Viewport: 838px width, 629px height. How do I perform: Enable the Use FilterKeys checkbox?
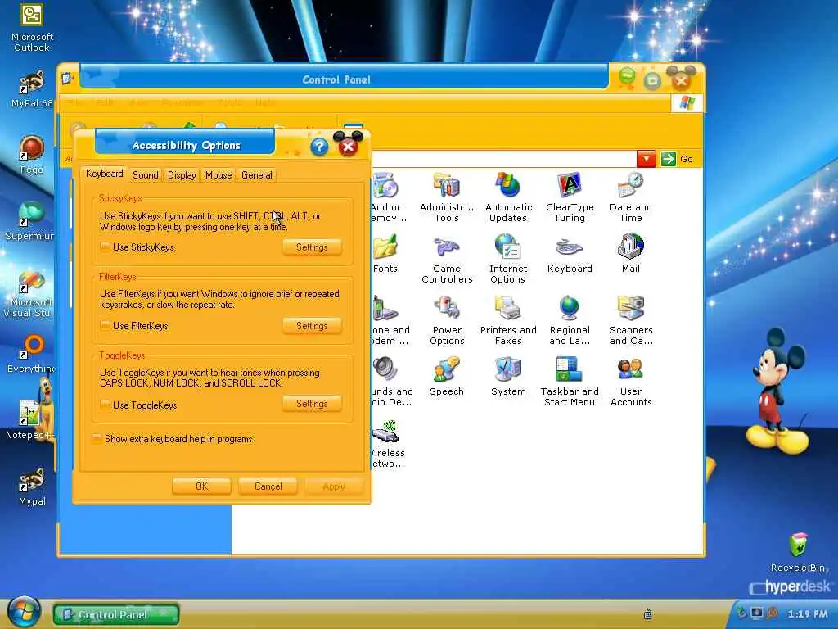click(x=106, y=325)
